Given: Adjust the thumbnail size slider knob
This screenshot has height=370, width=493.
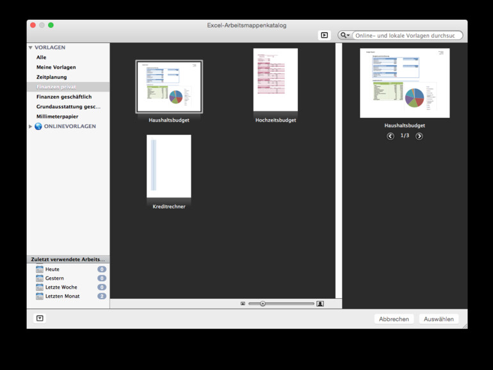Looking at the screenshot, I should [x=263, y=303].
